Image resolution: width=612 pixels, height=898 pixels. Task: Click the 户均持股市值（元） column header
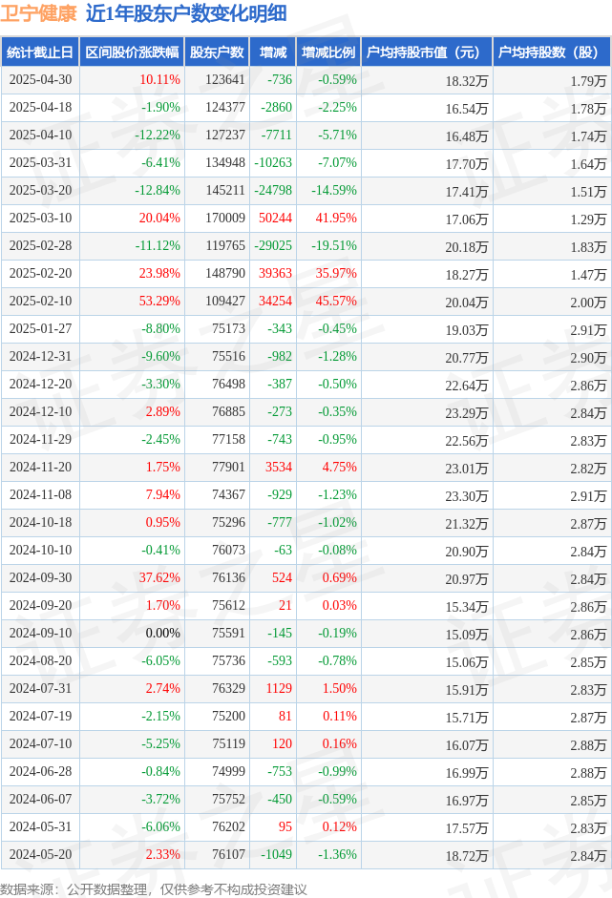pyautogui.click(x=427, y=52)
